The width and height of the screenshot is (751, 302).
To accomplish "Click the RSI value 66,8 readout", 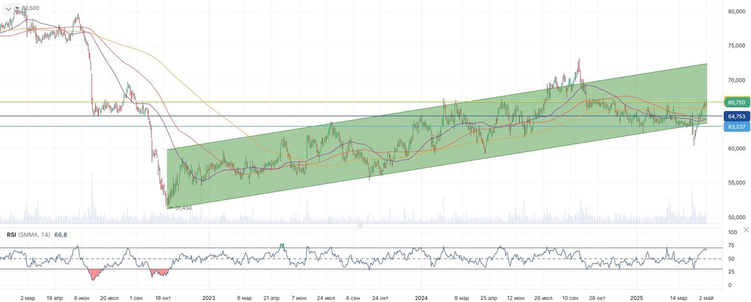I will coord(60,234).
